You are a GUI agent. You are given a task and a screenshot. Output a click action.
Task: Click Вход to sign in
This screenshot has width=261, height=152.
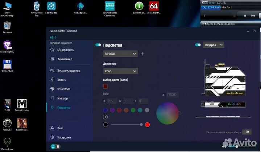[60, 128]
